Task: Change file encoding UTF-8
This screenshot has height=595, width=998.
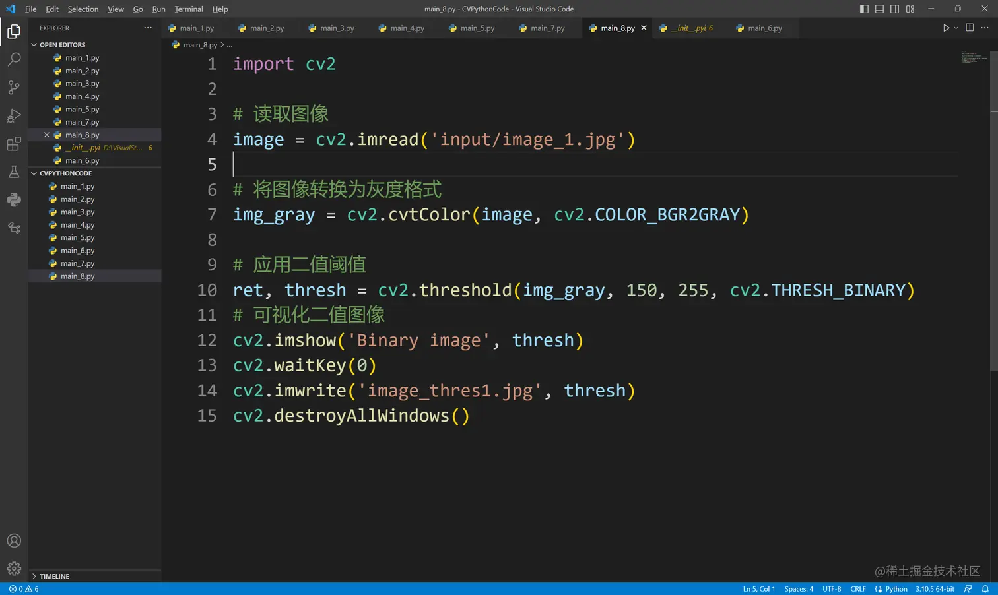Action: click(x=832, y=589)
